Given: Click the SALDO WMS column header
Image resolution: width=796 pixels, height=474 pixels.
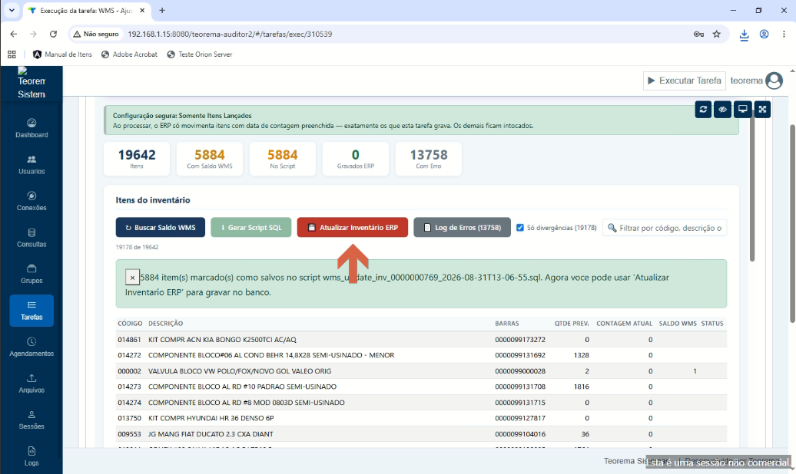Looking at the screenshot, I should pos(678,324).
